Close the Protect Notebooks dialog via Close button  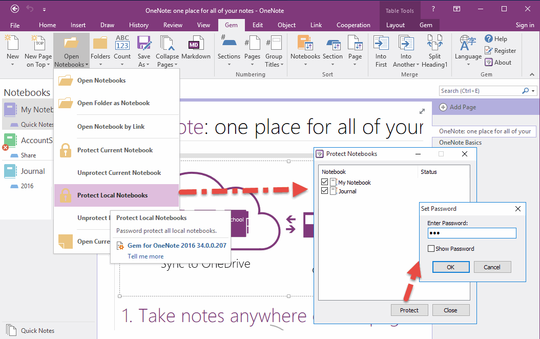tap(450, 310)
